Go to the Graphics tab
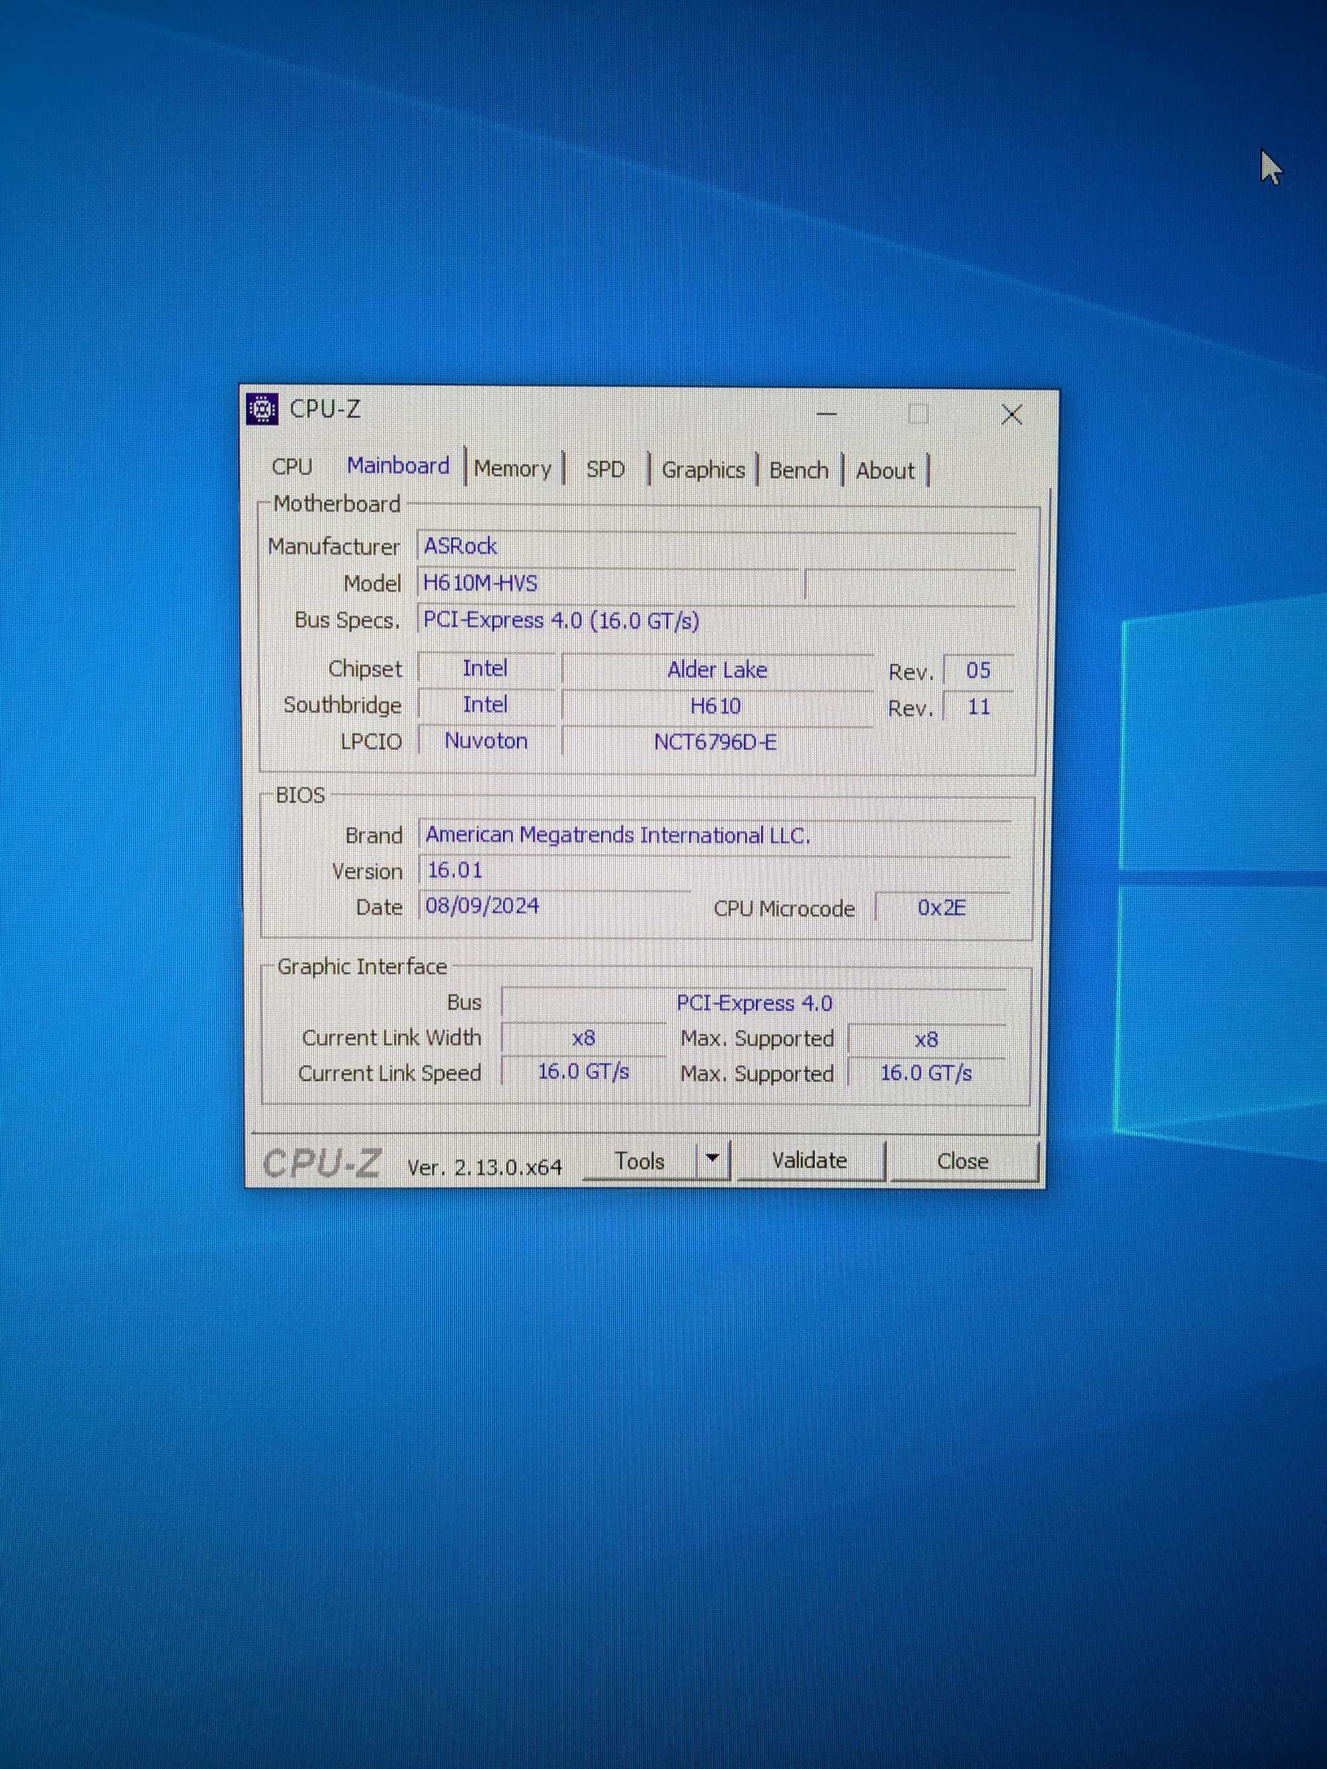Image resolution: width=1327 pixels, height=1769 pixels. (x=703, y=470)
